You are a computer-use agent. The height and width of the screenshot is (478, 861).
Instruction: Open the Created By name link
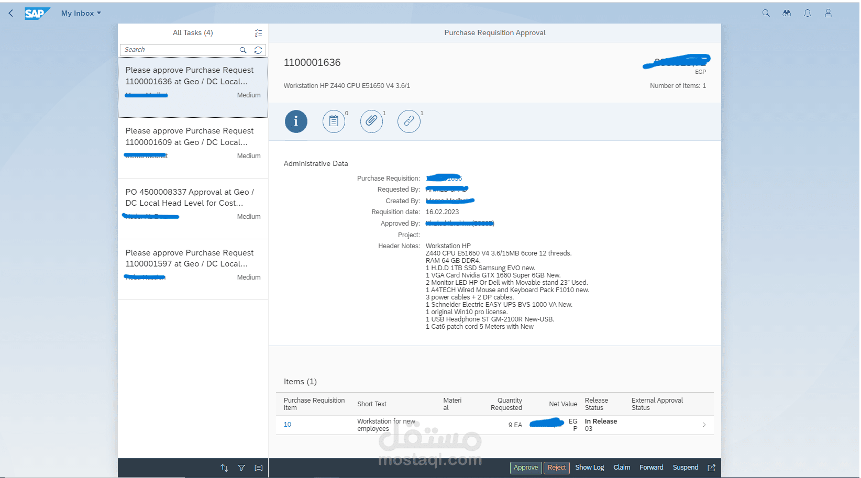pyautogui.click(x=449, y=201)
